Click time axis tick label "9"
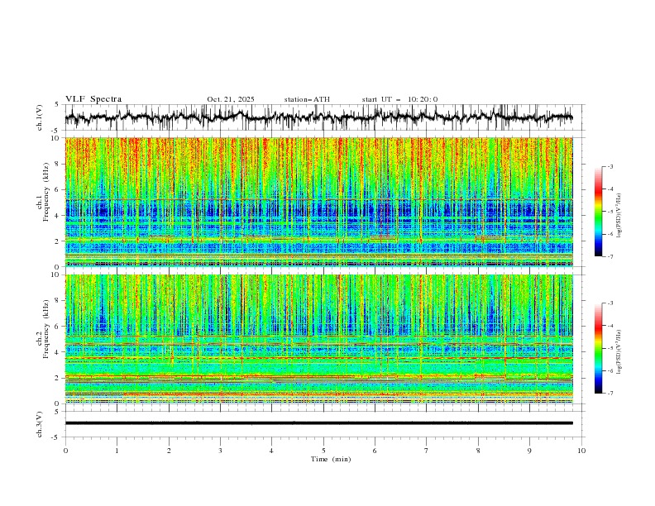The width and height of the screenshot is (655, 506). coord(529,451)
